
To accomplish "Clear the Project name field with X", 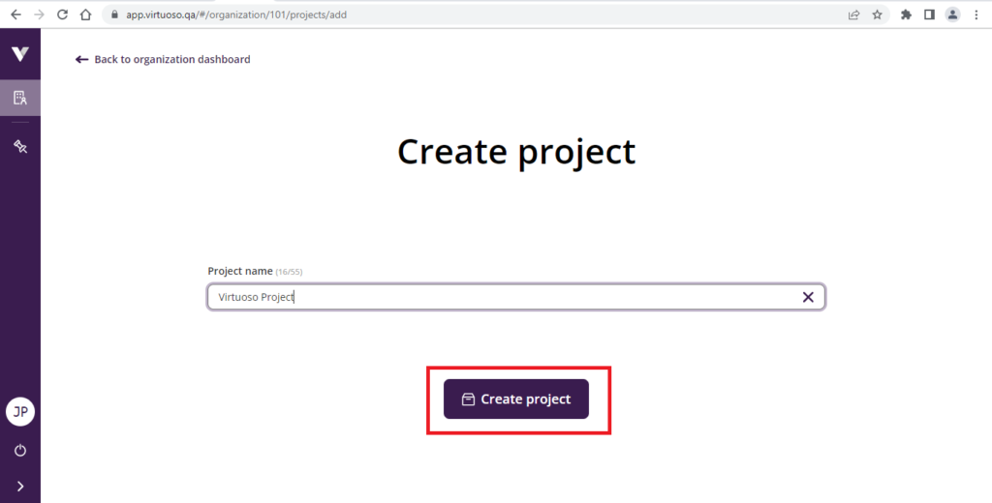I will (x=808, y=297).
